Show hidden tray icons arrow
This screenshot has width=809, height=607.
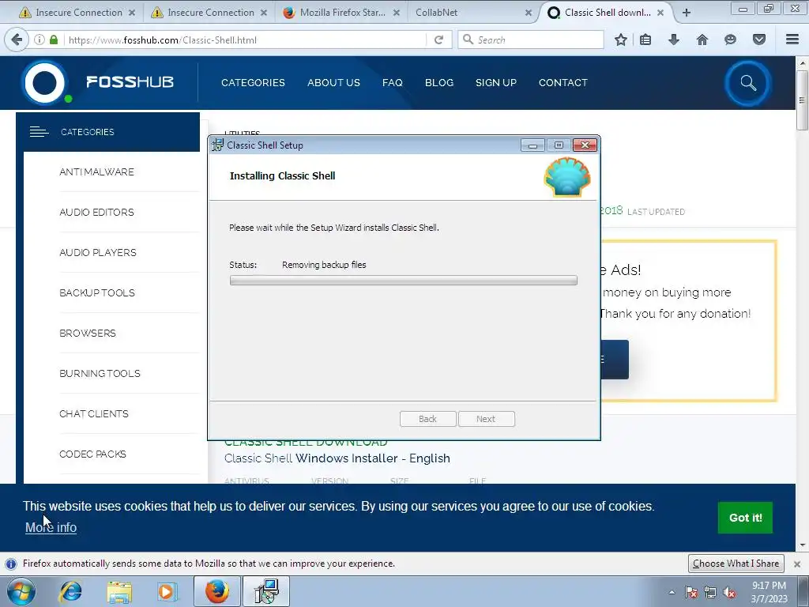672,592
